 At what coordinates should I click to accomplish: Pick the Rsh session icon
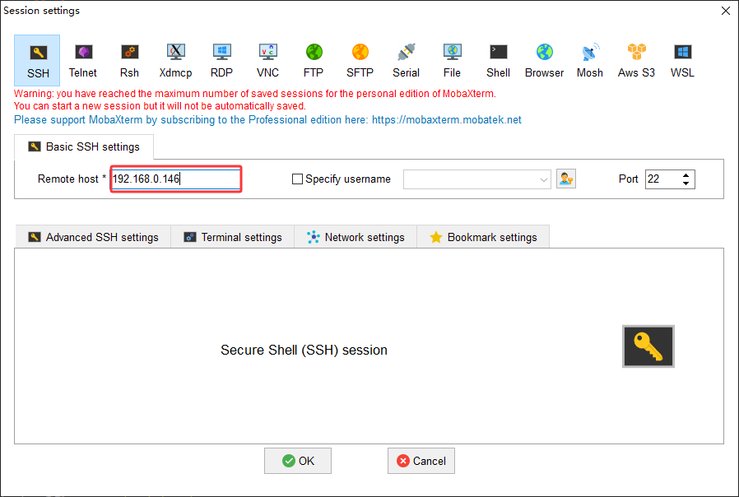click(x=129, y=60)
